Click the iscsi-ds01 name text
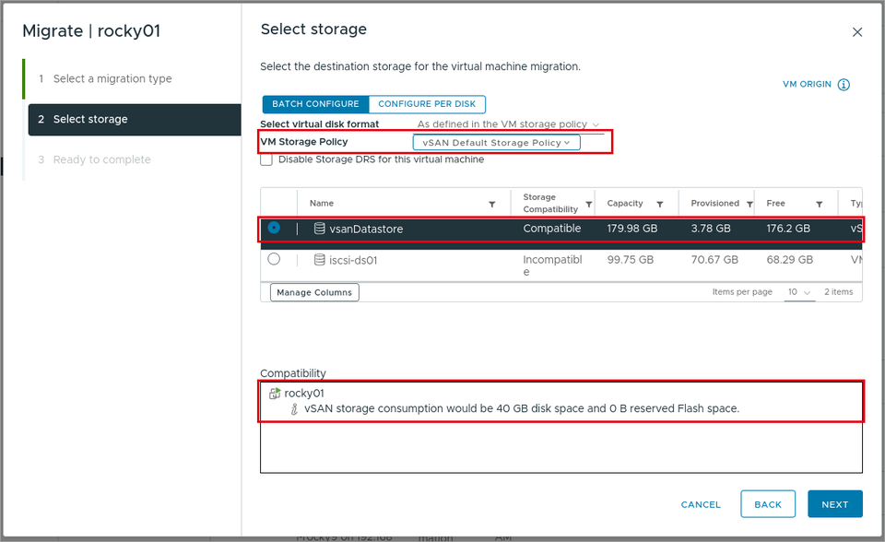The width and height of the screenshot is (885, 542). 353,260
